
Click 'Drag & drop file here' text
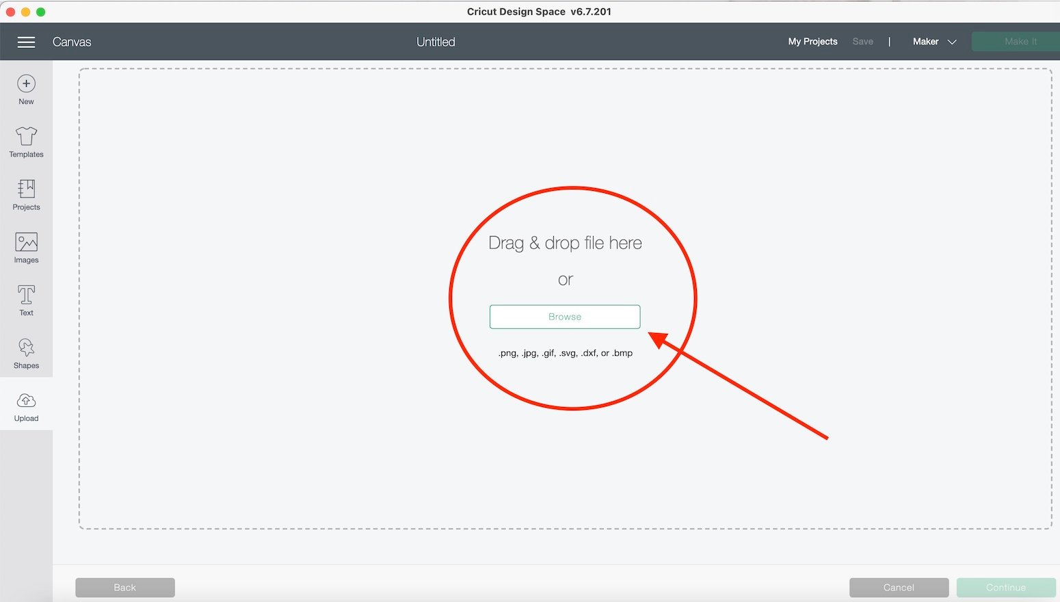pos(565,243)
